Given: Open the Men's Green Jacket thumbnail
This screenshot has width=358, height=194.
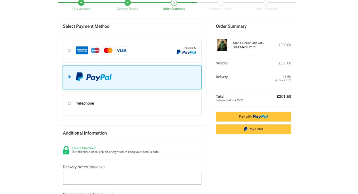Looking at the screenshot, I should pos(222,45).
